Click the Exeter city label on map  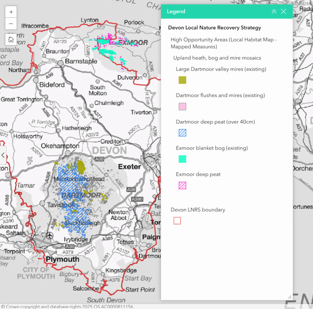click(130, 167)
